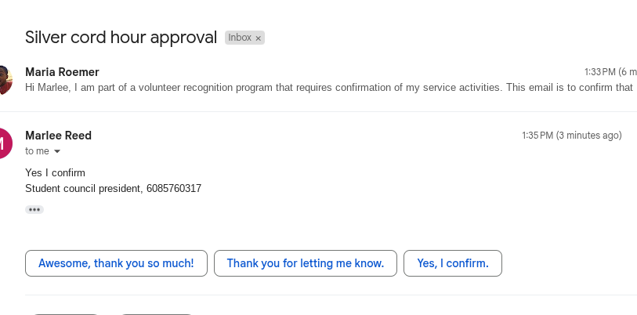Expand Maria Roemer's collapsed message snippet
Image resolution: width=637 pixels, height=315 pixels.
pyautogui.click(x=329, y=87)
